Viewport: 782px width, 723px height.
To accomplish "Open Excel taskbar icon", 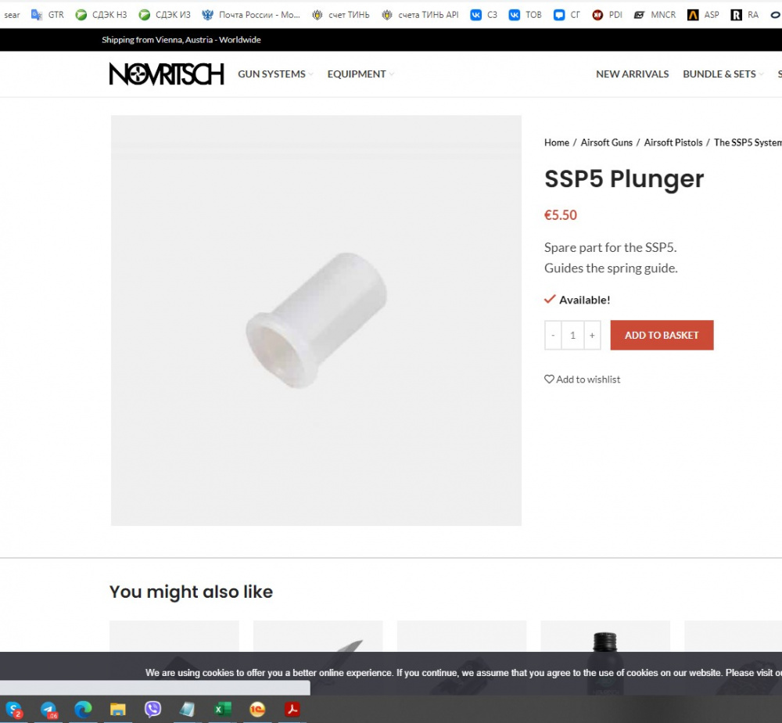I will [x=222, y=709].
